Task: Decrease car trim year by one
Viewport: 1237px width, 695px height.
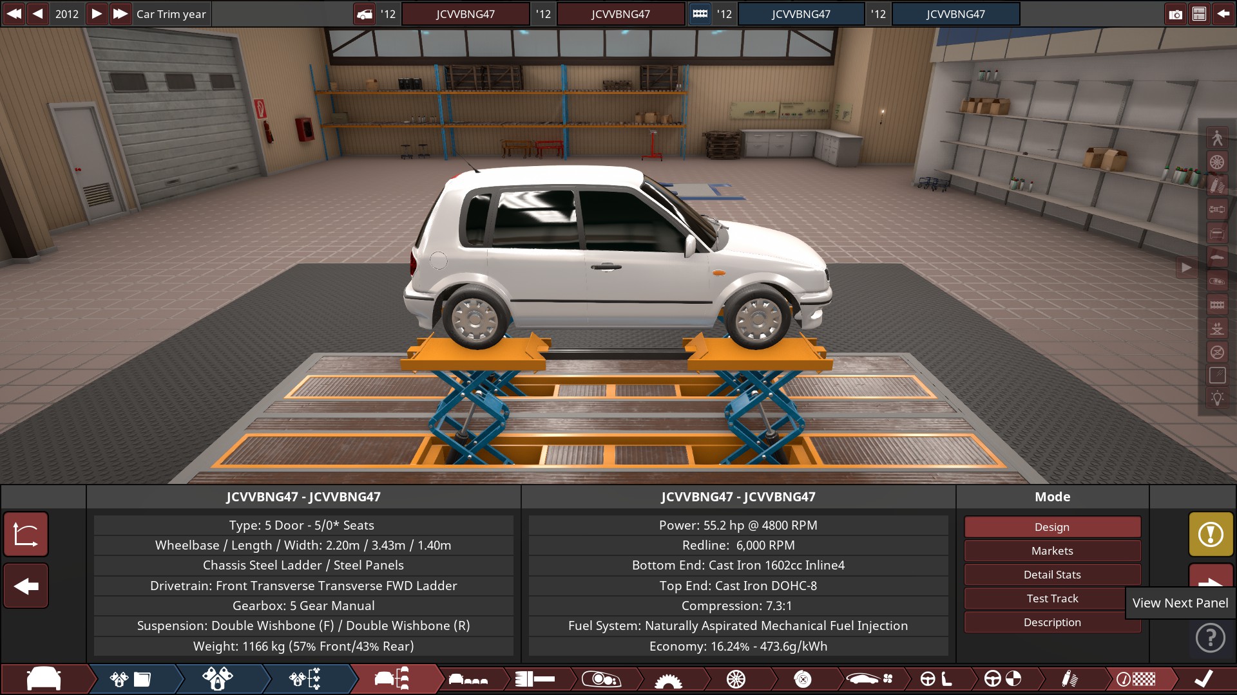Action: coord(38,14)
